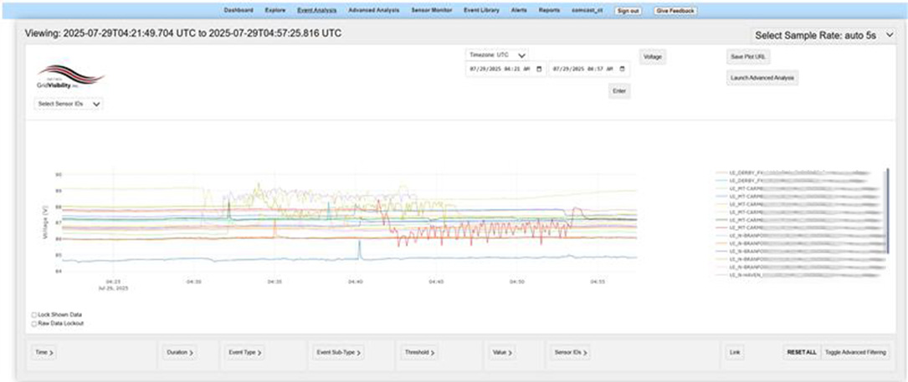Expand the Event Type filter
908x382 pixels.
pos(246,353)
